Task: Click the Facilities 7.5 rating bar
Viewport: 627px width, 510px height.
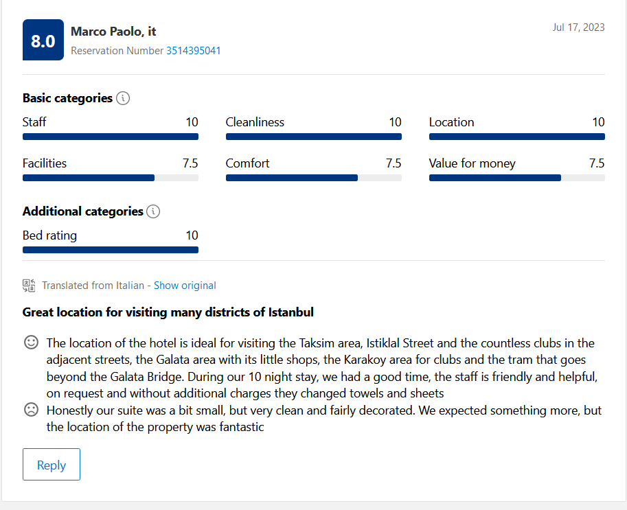Action: tap(111, 178)
